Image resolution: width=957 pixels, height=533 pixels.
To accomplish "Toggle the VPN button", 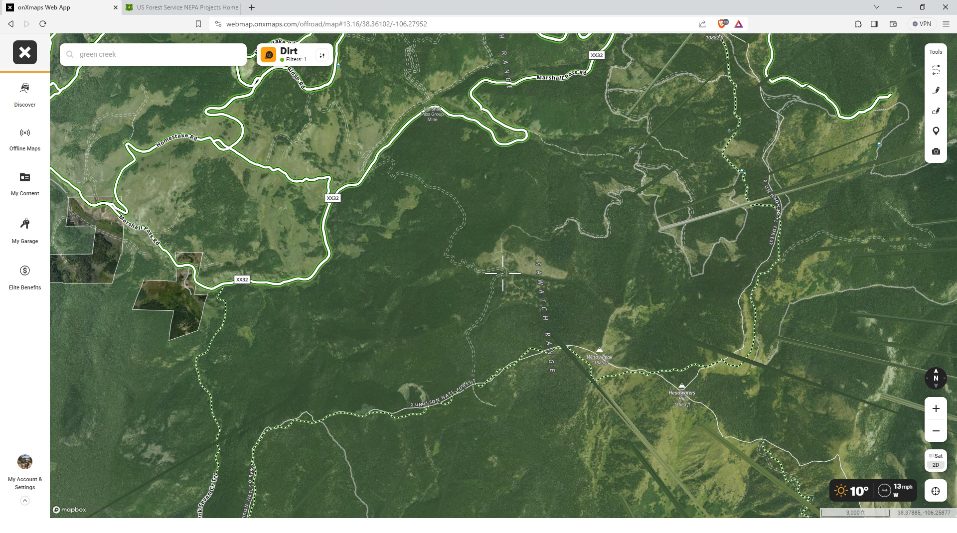I will click(922, 24).
